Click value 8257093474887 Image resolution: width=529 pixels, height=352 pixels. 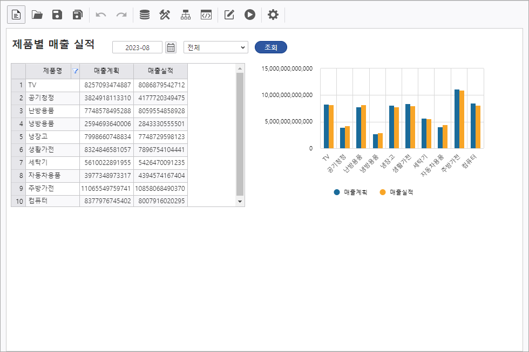point(107,85)
